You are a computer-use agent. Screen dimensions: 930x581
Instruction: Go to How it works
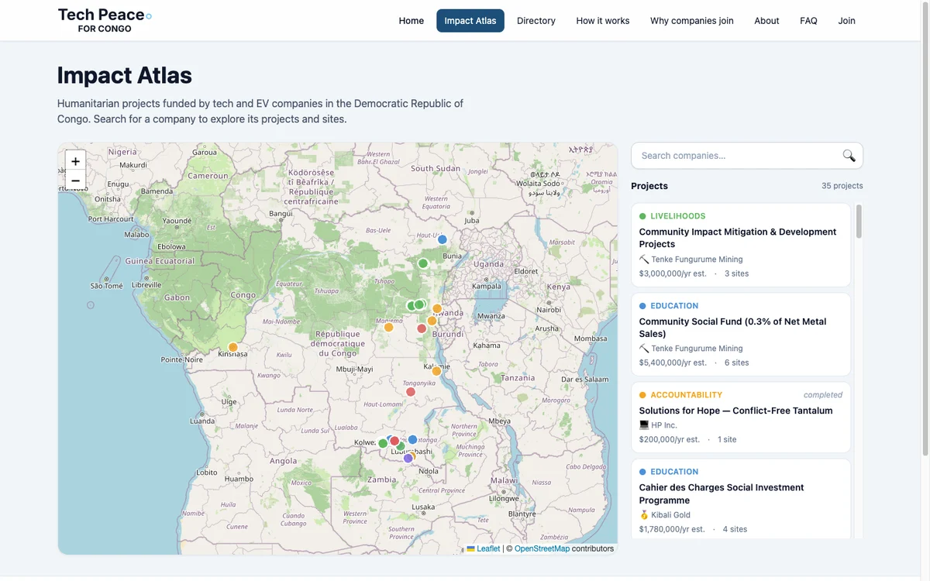[x=603, y=21]
